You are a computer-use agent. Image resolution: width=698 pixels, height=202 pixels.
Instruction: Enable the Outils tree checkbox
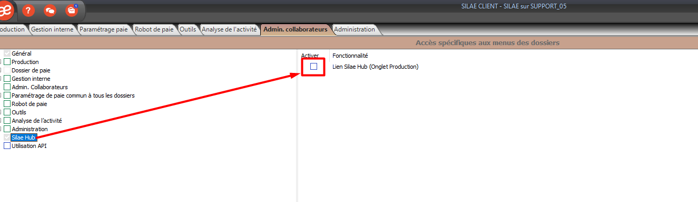[7, 112]
